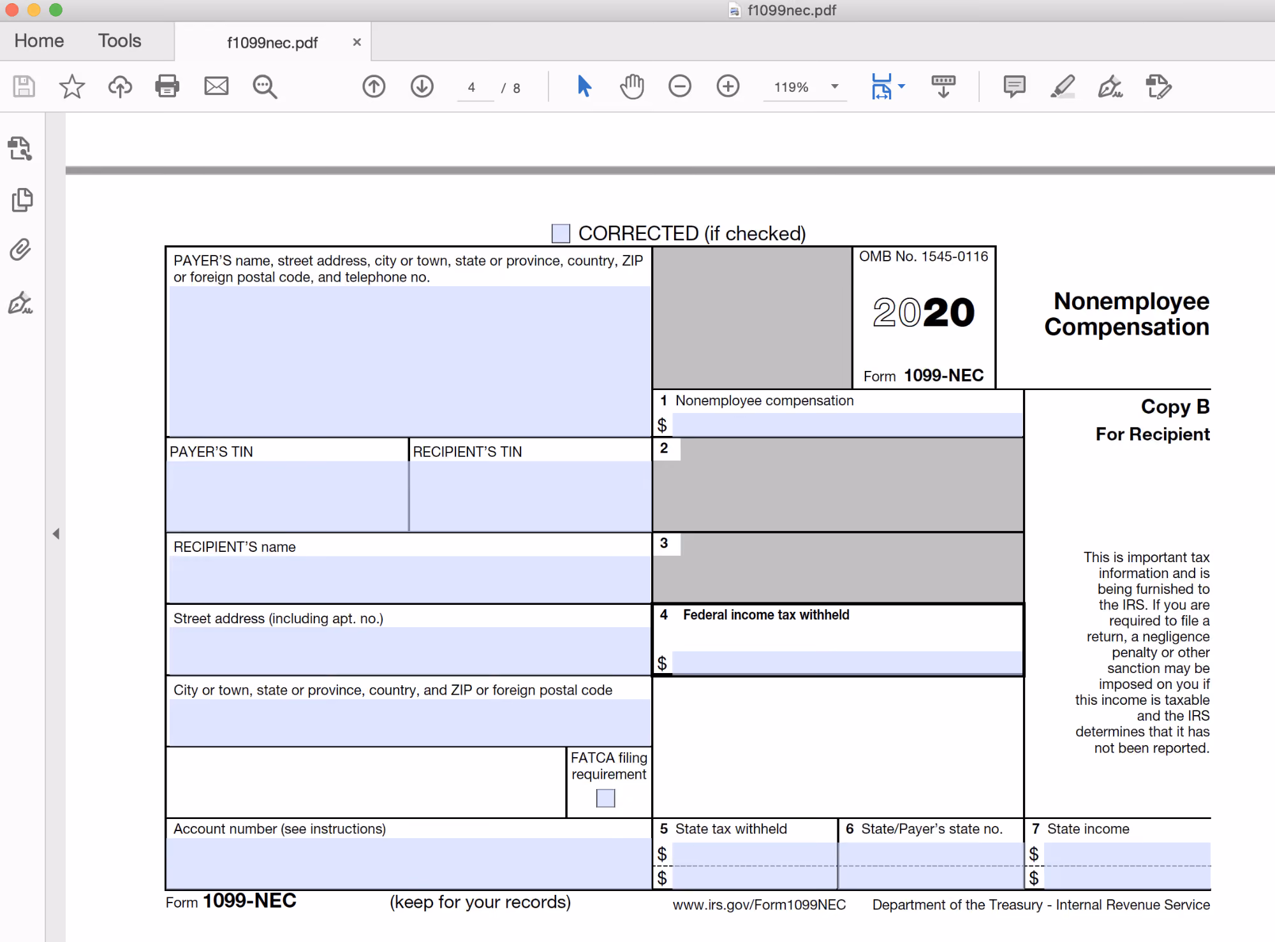
Task: Add a comment sticky note
Action: pyautogui.click(x=1014, y=86)
